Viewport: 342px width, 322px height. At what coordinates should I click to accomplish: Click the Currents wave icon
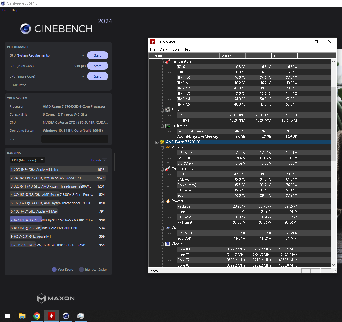click(x=168, y=228)
